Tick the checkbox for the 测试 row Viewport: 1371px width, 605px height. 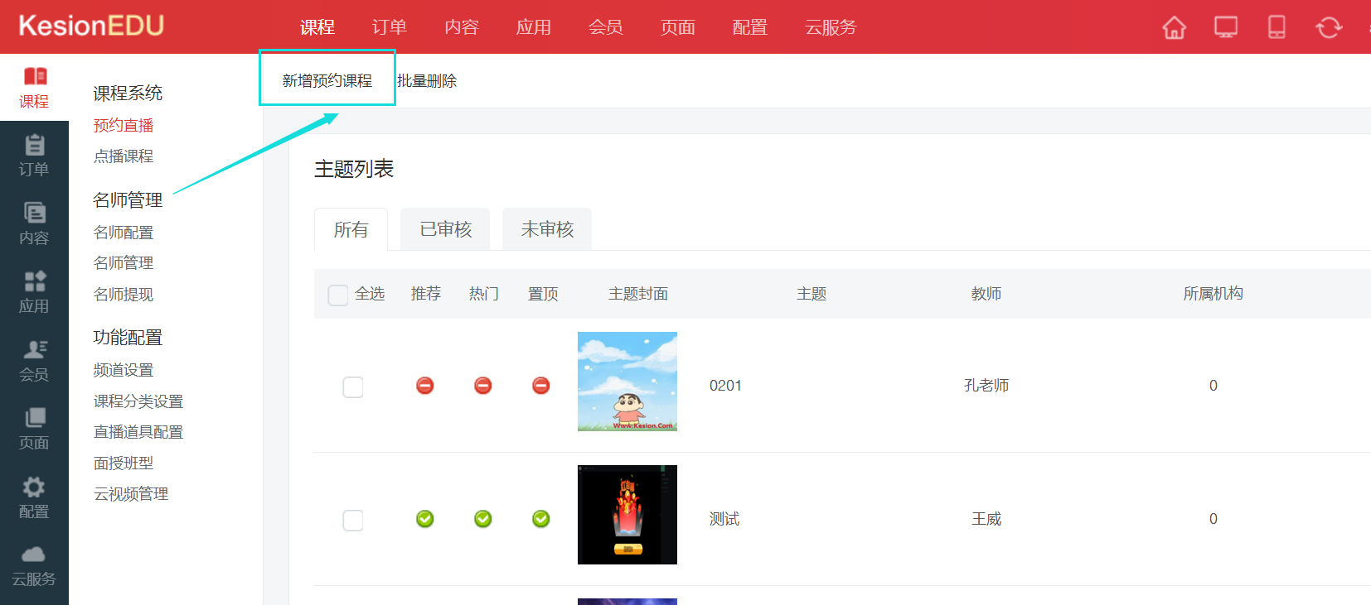tap(353, 520)
